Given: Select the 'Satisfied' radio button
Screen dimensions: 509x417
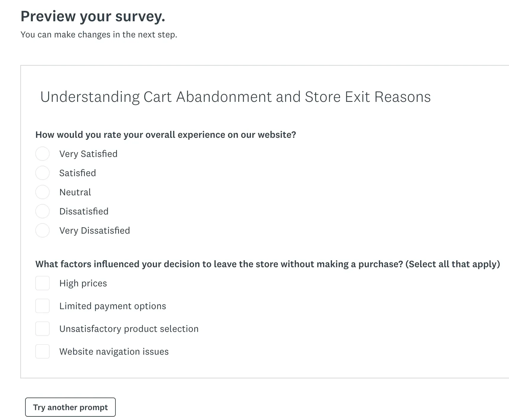Looking at the screenshot, I should point(42,173).
